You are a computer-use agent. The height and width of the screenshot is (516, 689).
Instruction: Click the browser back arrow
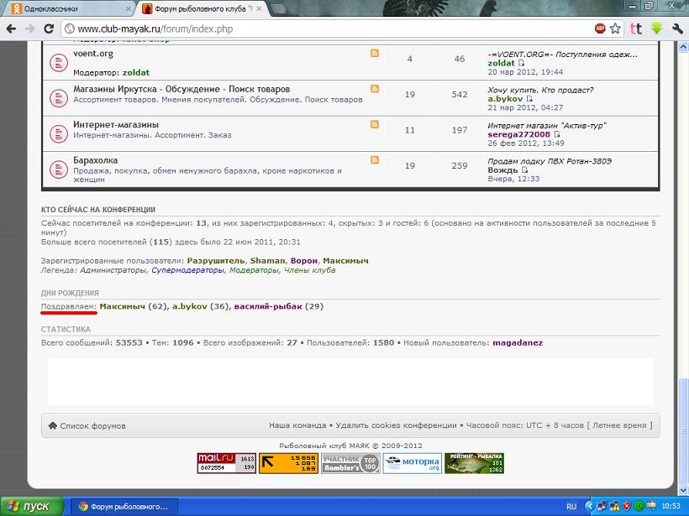coord(12,29)
